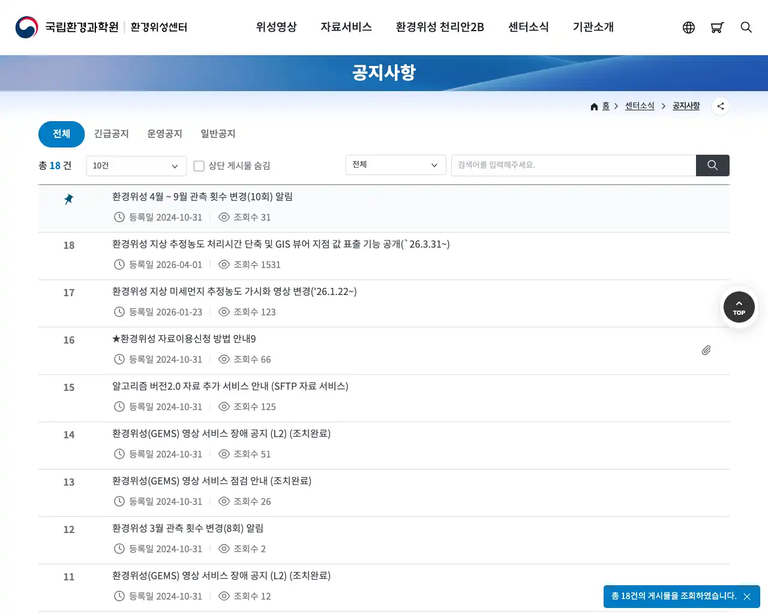Click the National Institute logo emblem
768x614 pixels.
[26, 27]
